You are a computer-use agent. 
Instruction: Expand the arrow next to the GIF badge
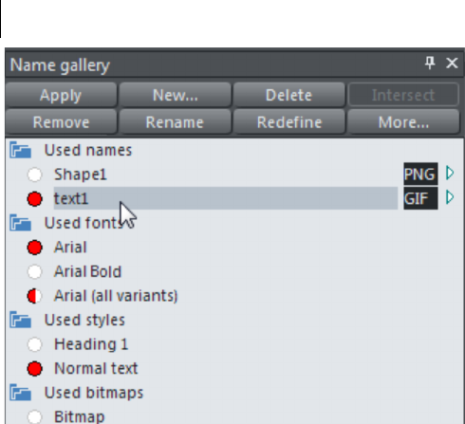[450, 197]
